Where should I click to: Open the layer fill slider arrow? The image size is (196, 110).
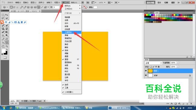pos(178,67)
